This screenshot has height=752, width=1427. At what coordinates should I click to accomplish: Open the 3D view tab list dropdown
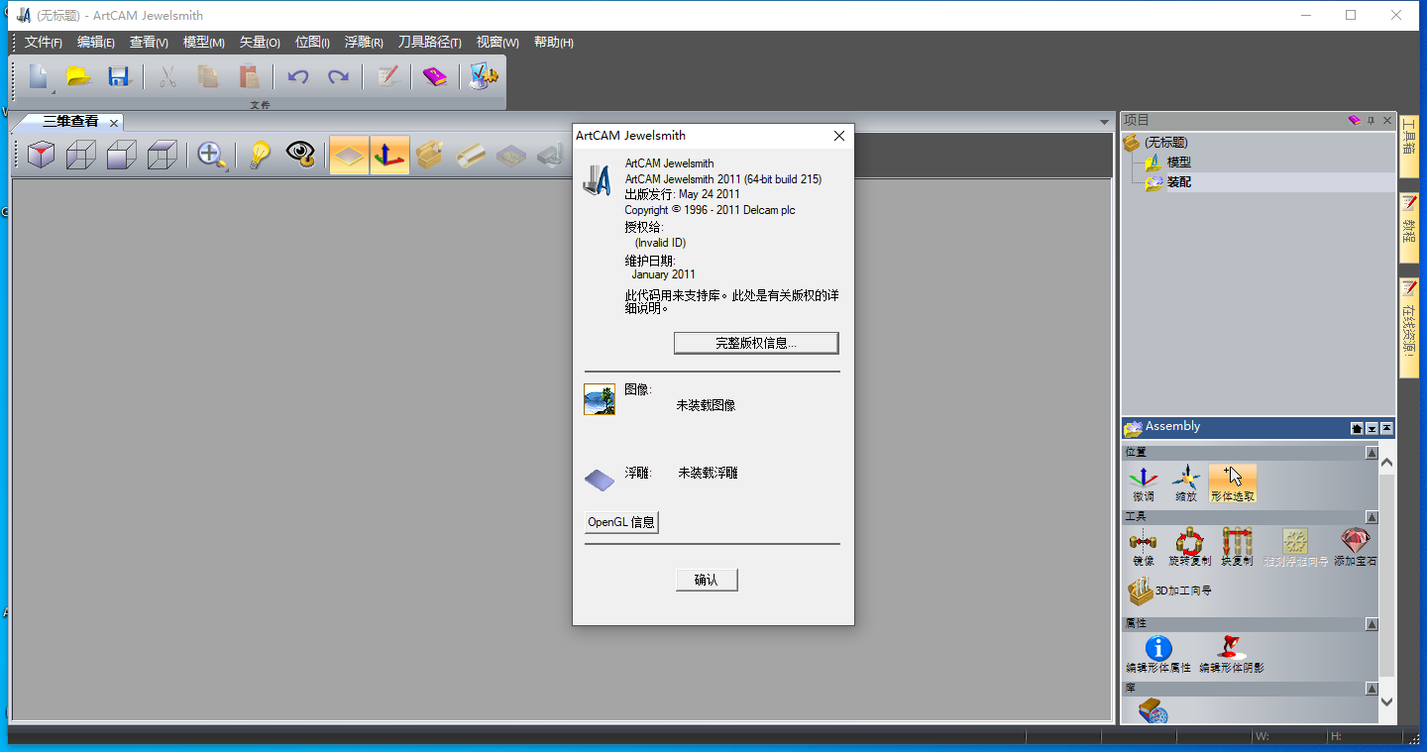pyautogui.click(x=1104, y=122)
